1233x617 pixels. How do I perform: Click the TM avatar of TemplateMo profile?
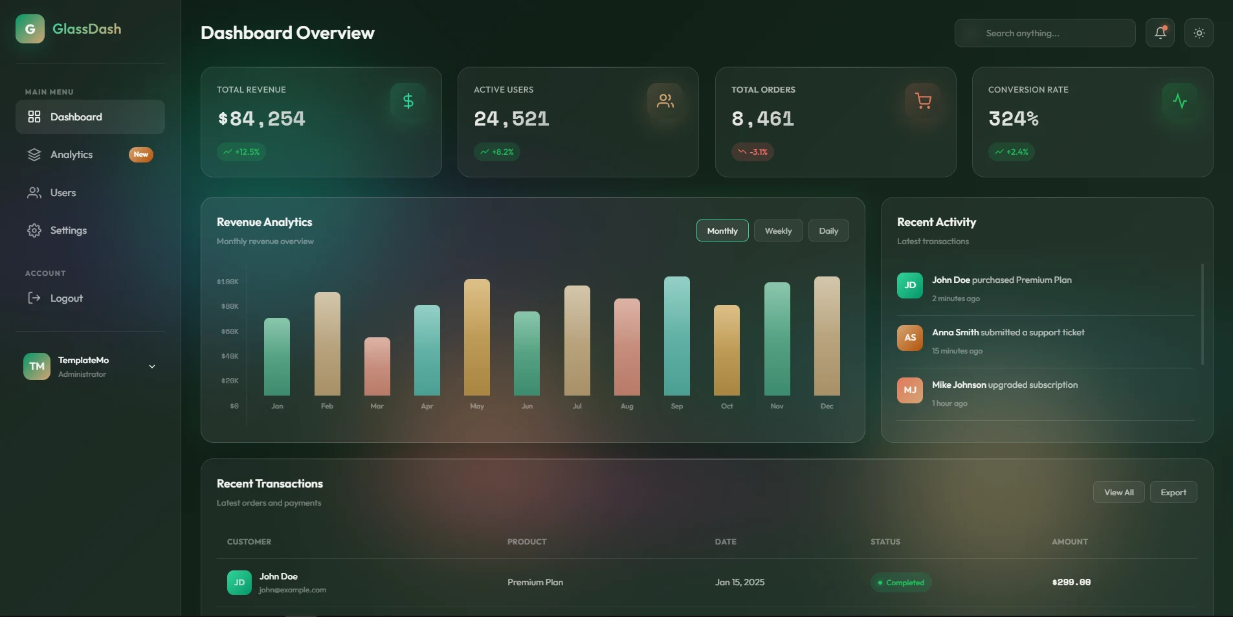tap(37, 366)
